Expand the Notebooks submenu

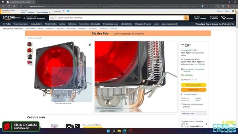[50, 29]
